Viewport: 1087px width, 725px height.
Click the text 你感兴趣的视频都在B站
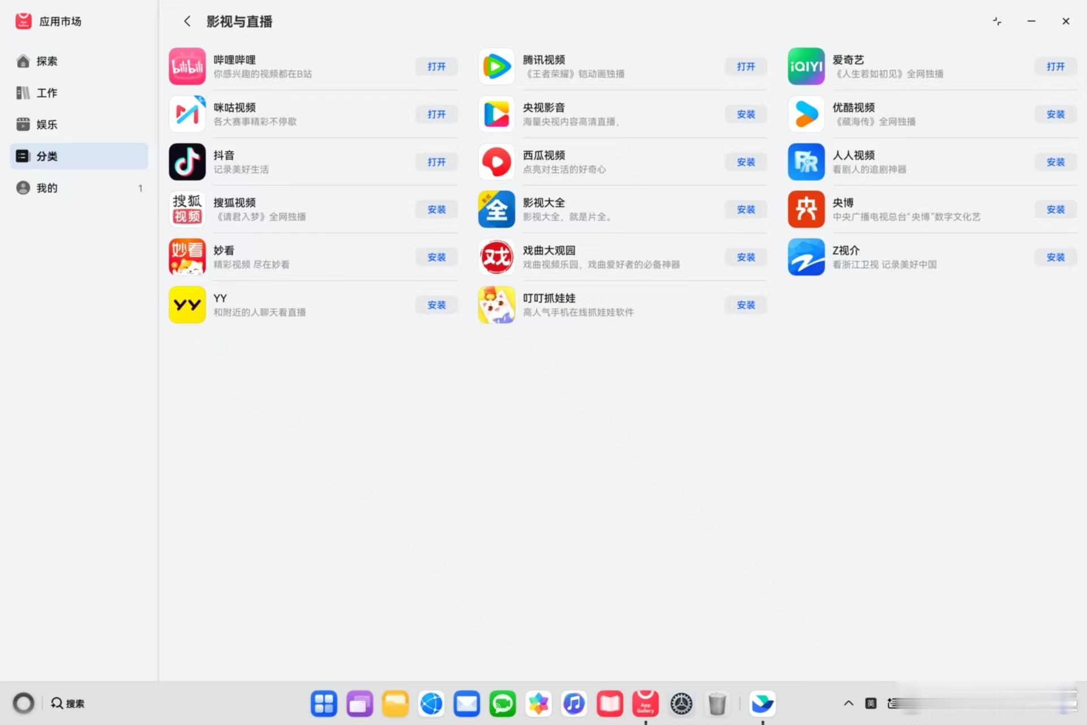click(262, 74)
